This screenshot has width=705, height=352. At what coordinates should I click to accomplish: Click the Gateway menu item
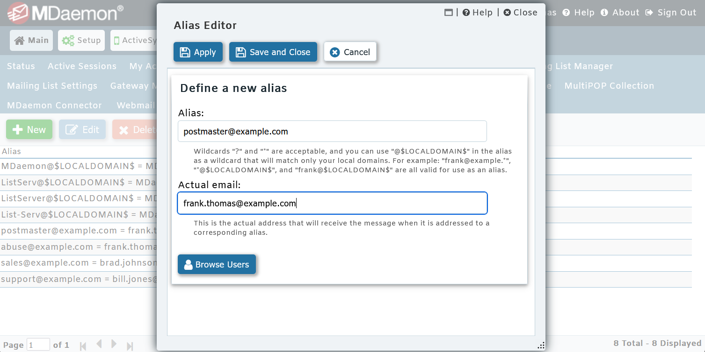(x=133, y=86)
